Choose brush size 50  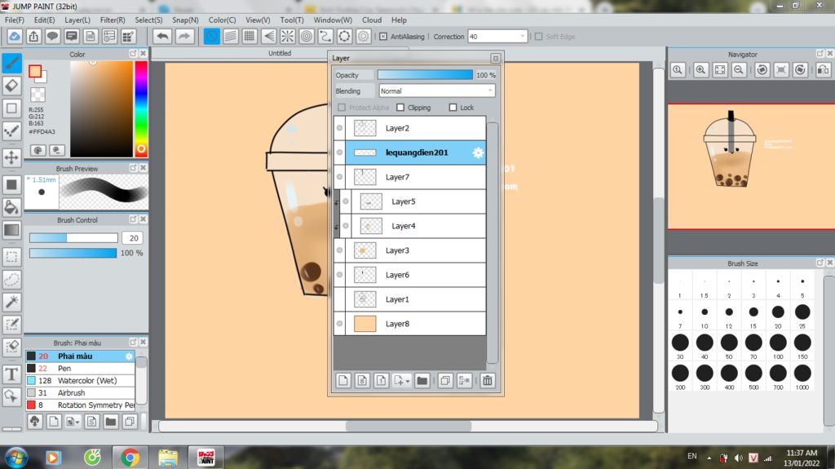pyautogui.click(x=729, y=346)
